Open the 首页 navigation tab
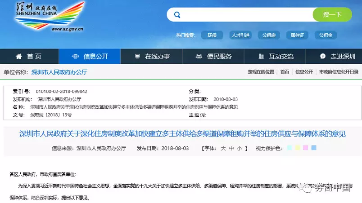This screenshot has height=203, width=362. click(29, 56)
